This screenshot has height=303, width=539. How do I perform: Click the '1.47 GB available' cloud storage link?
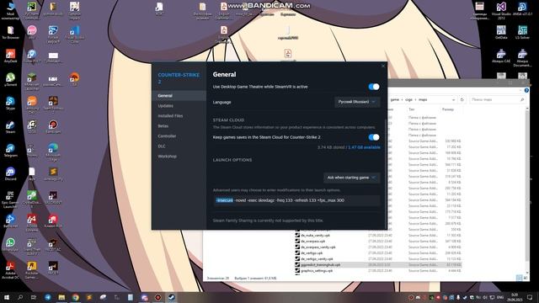(x=364, y=147)
